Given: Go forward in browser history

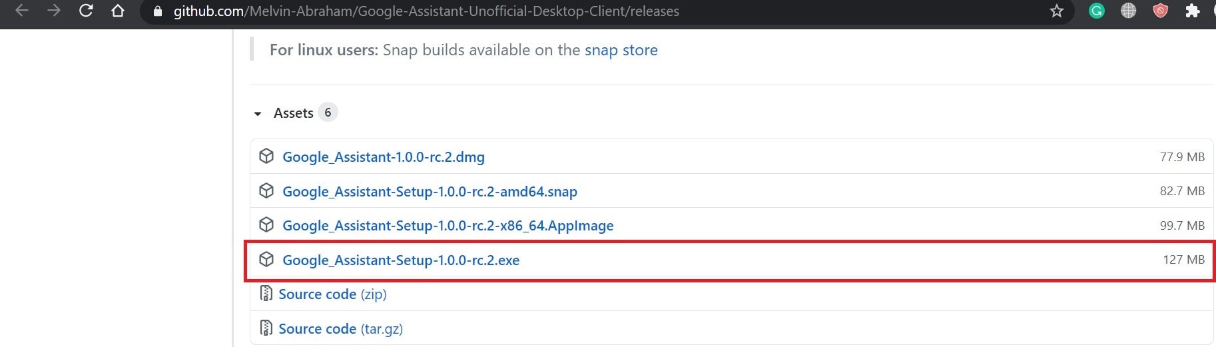Looking at the screenshot, I should (x=54, y=11).
